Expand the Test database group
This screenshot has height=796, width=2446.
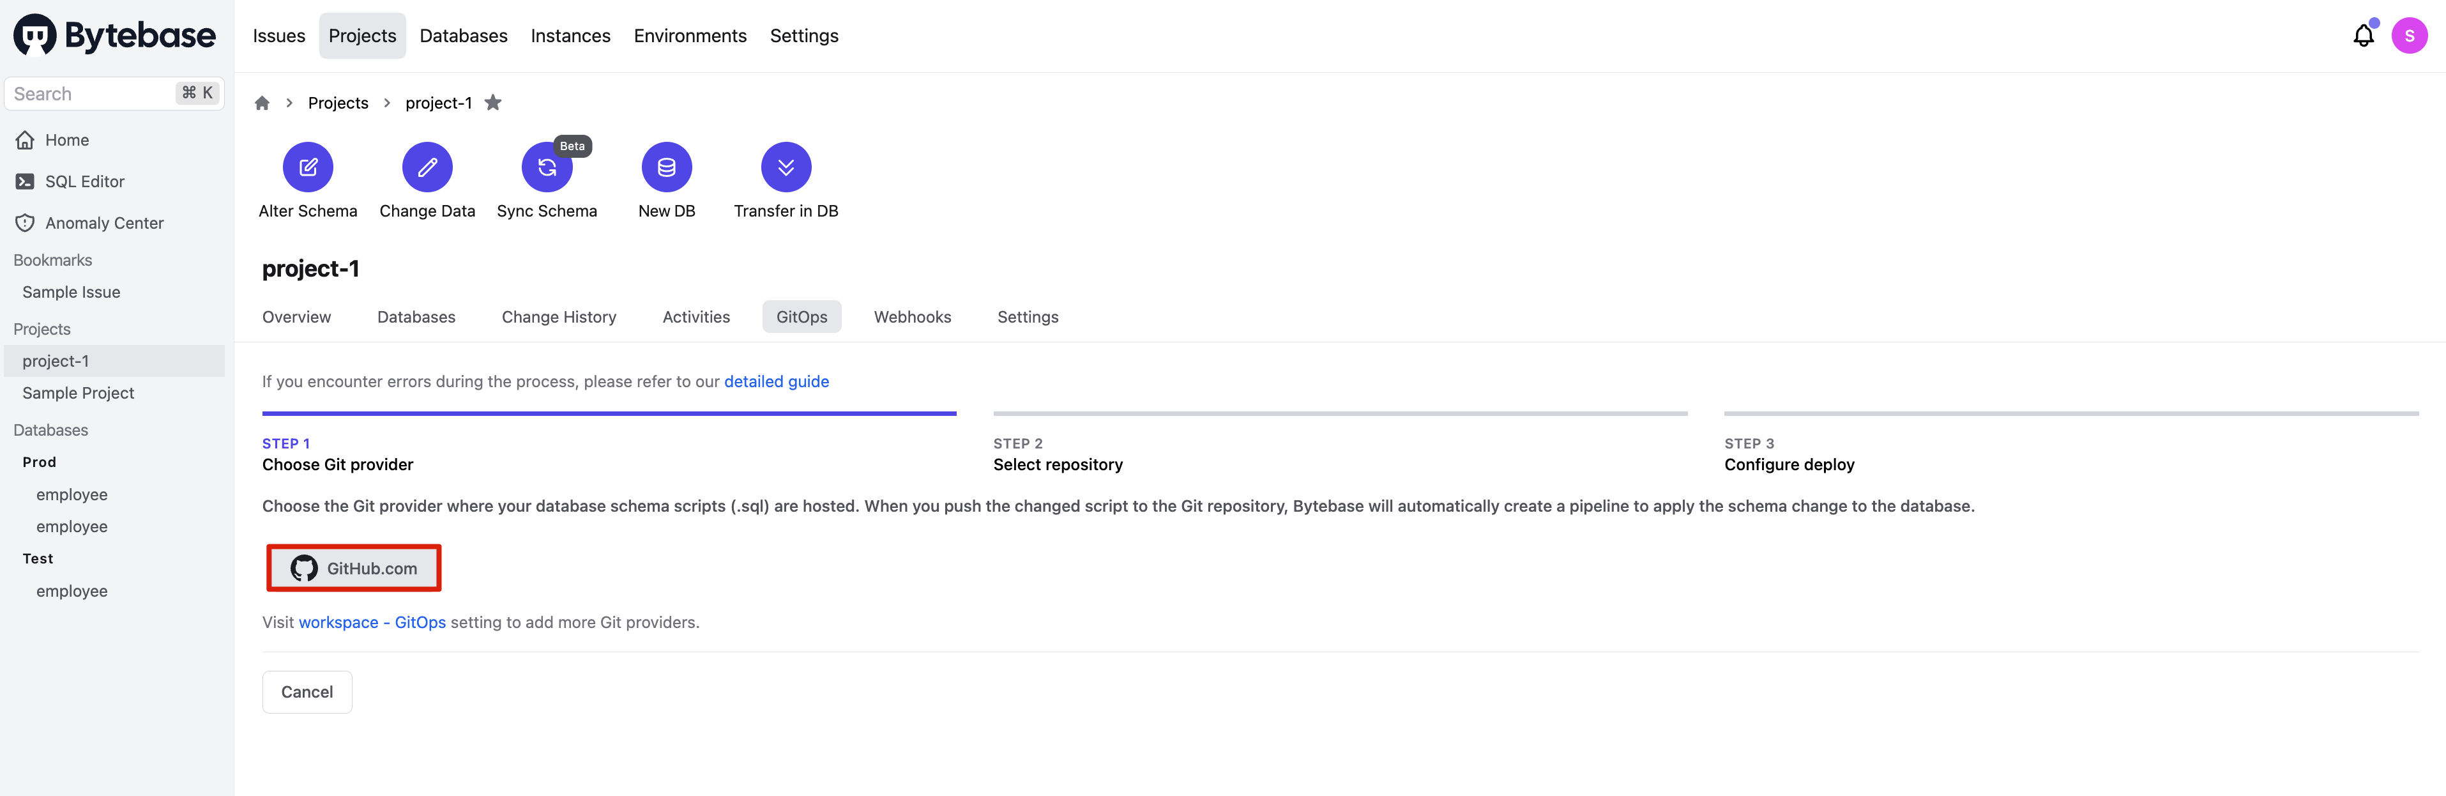point(37,558)
